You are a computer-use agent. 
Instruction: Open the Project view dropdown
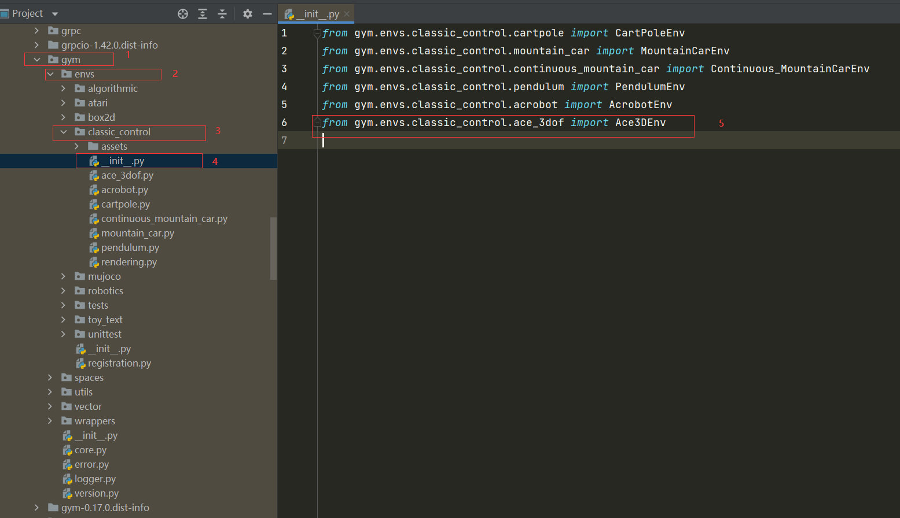click(55, 14)
